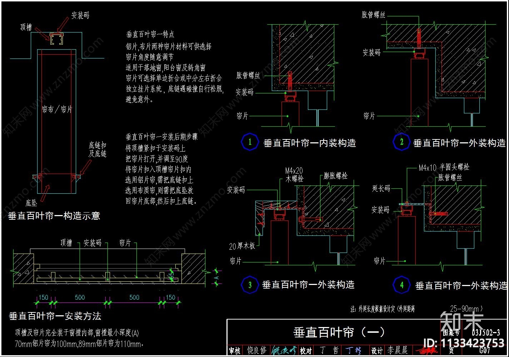
Task: Click '帘片' label in detail 1
Action: pyautogui.click(x=242, y=116)
